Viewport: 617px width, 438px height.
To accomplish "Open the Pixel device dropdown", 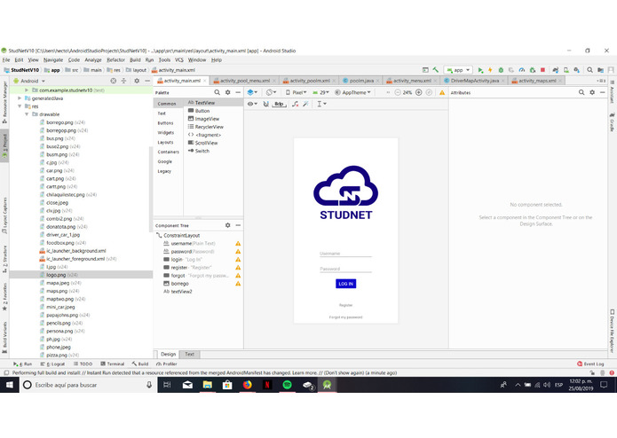I will (x=297, y=92).
